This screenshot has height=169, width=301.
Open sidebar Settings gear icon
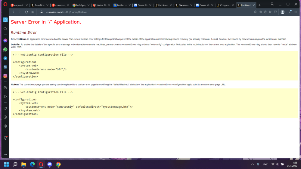(x=5, y=126)
